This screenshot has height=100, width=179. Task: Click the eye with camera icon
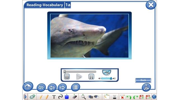point(91,97)
